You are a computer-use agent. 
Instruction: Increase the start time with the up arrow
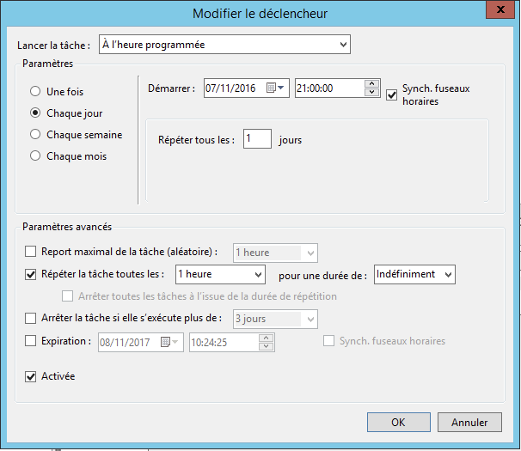click(x=372, y=84)
